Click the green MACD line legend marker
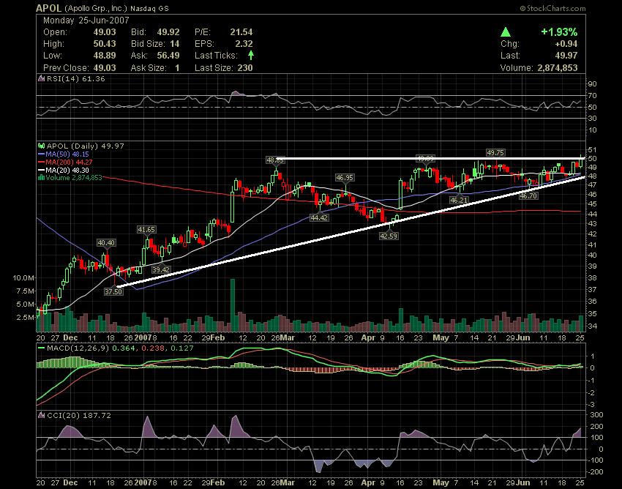Image resolution: width=622 pixels, height=489 pixels. (41, 348)
